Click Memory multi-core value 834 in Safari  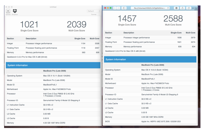194,47
